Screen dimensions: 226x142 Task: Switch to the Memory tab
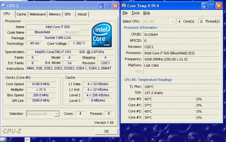[55, 14]
